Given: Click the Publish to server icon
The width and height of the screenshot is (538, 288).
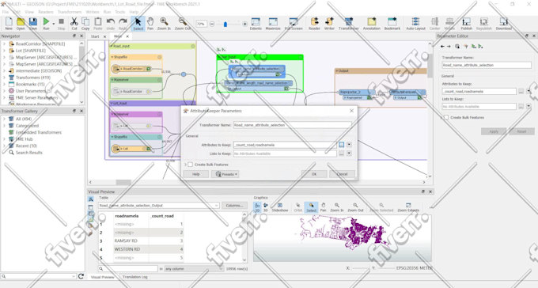Looking at the screenshot, I should click(x=466, y=24).
